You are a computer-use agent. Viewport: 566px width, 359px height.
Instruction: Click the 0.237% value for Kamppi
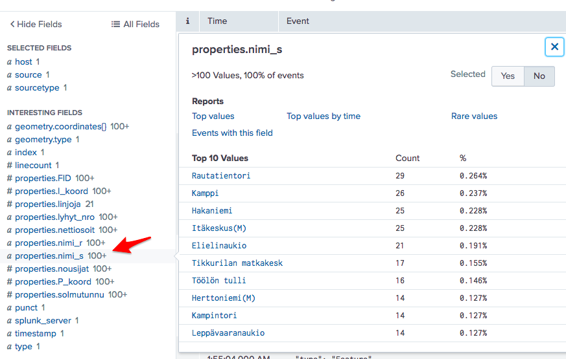(473, 193)
